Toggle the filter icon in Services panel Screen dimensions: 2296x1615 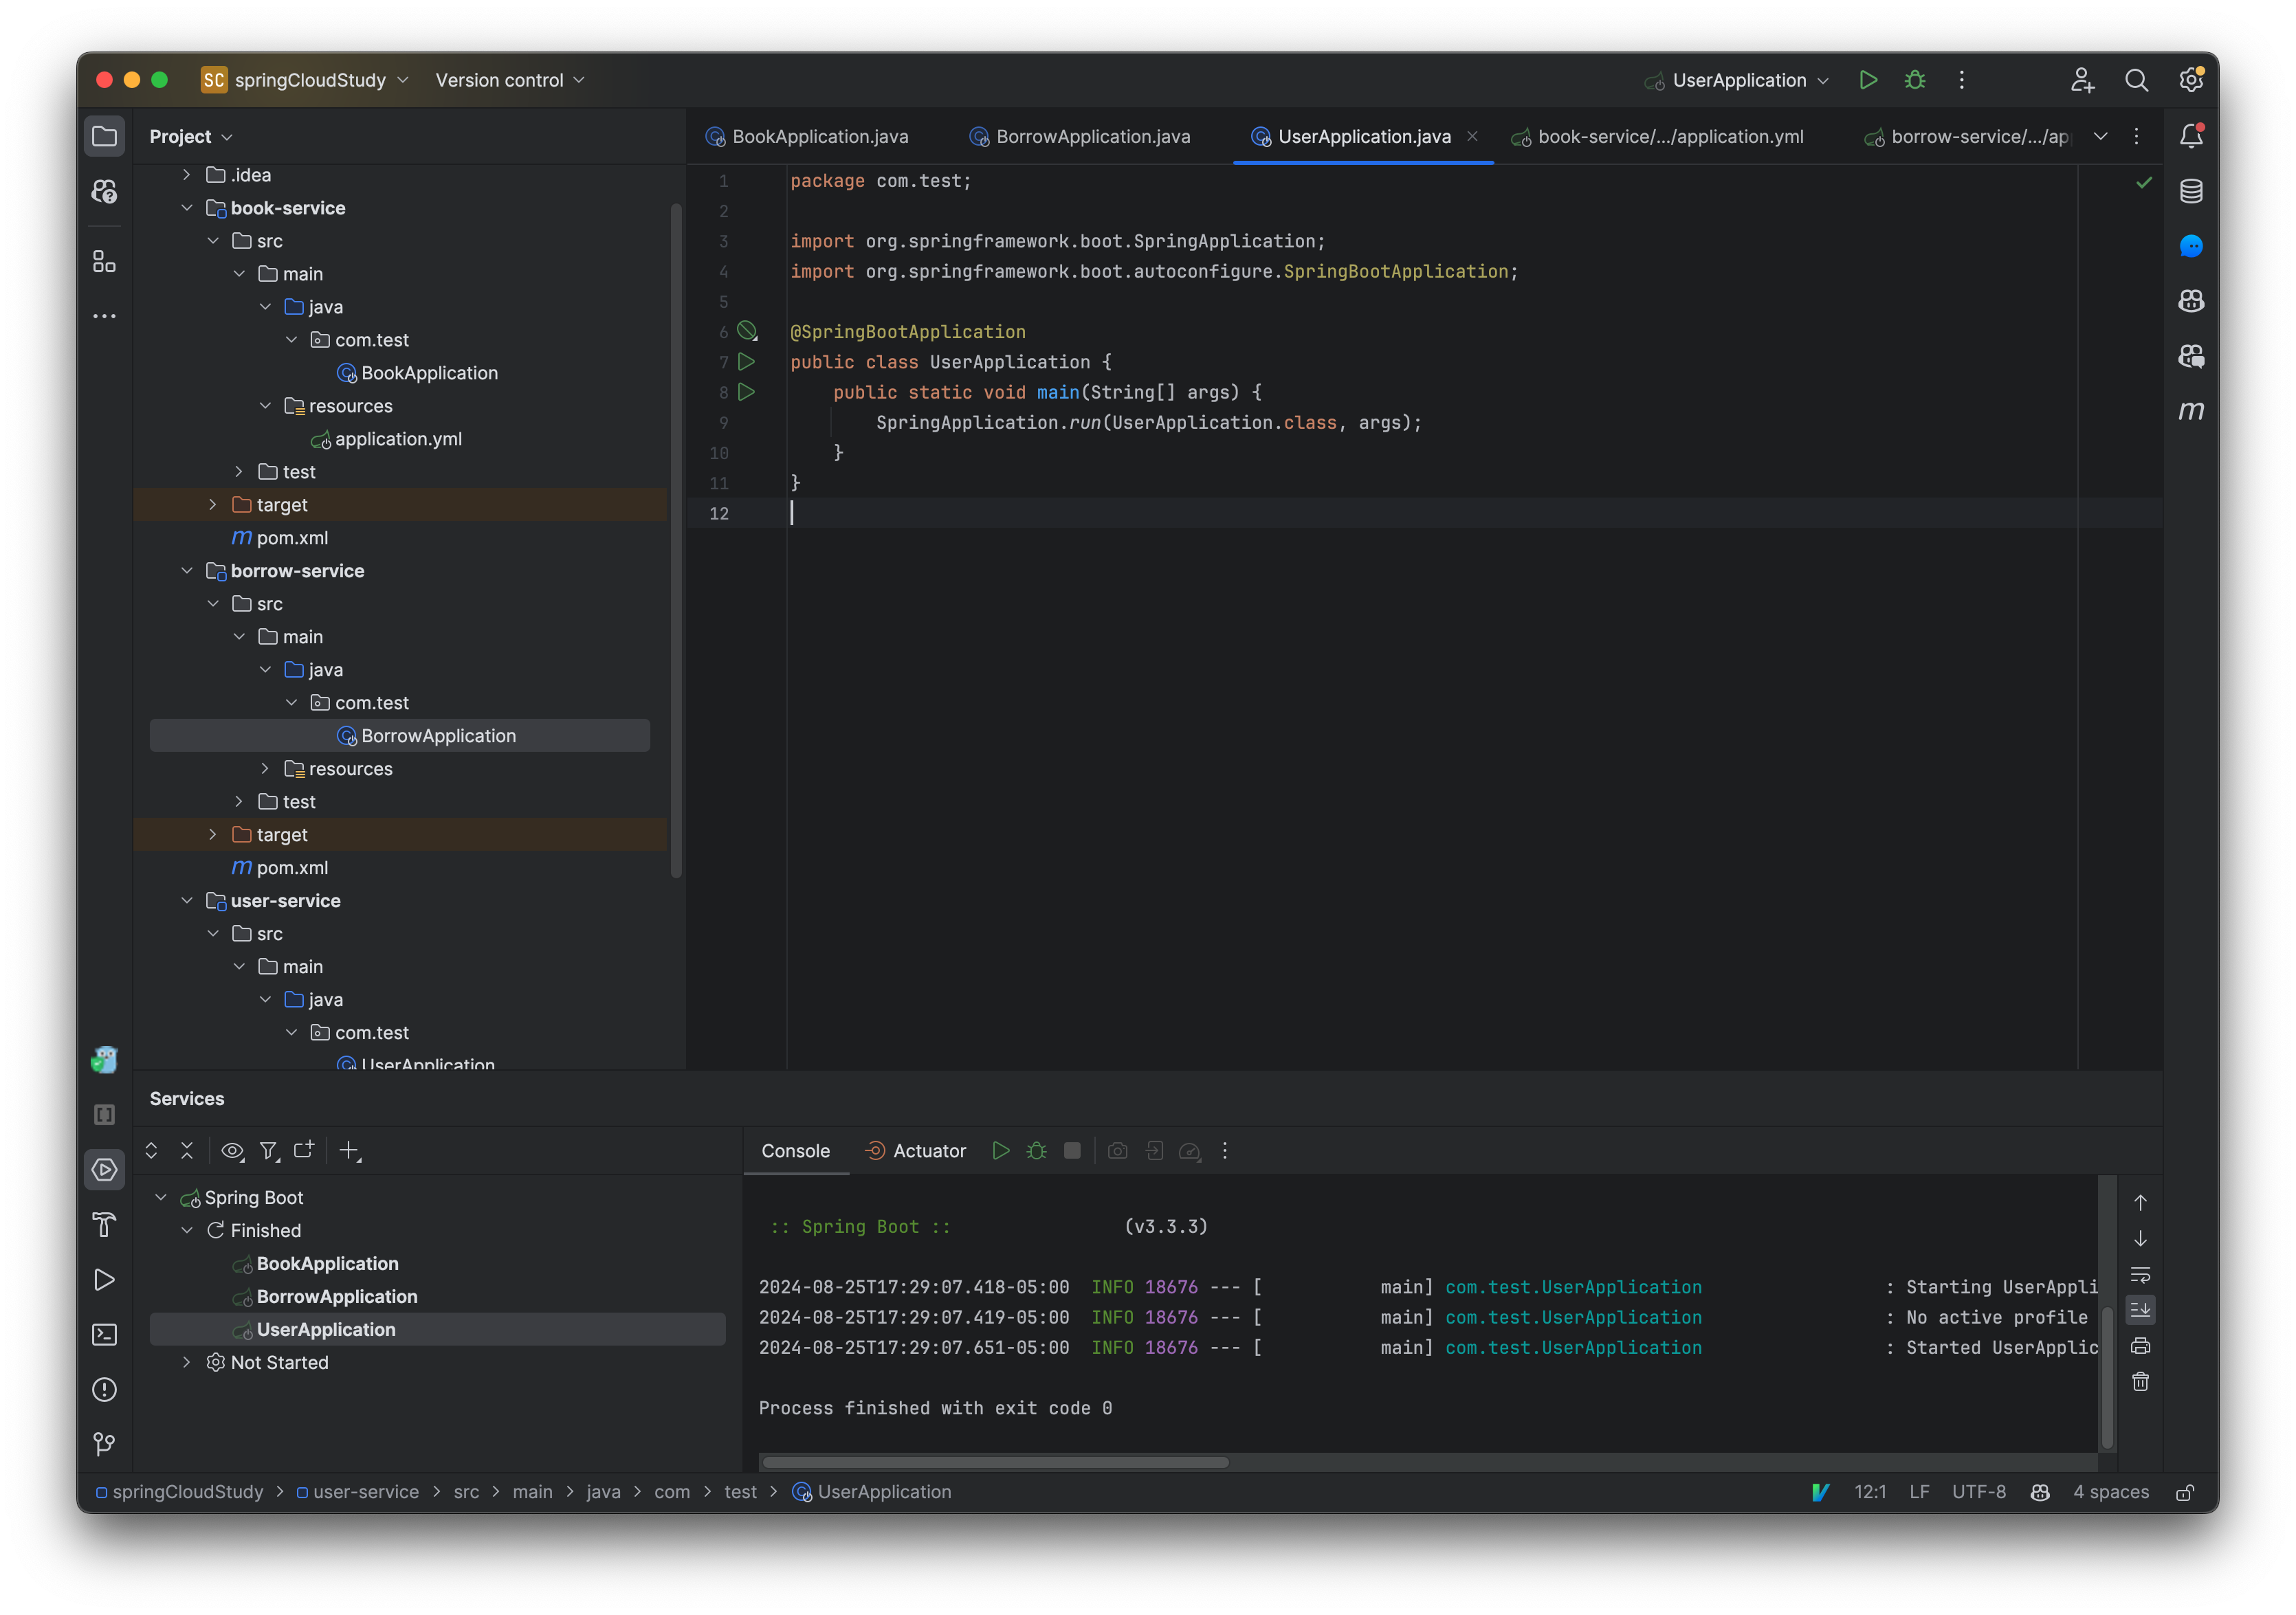(x=267, y=1150)
